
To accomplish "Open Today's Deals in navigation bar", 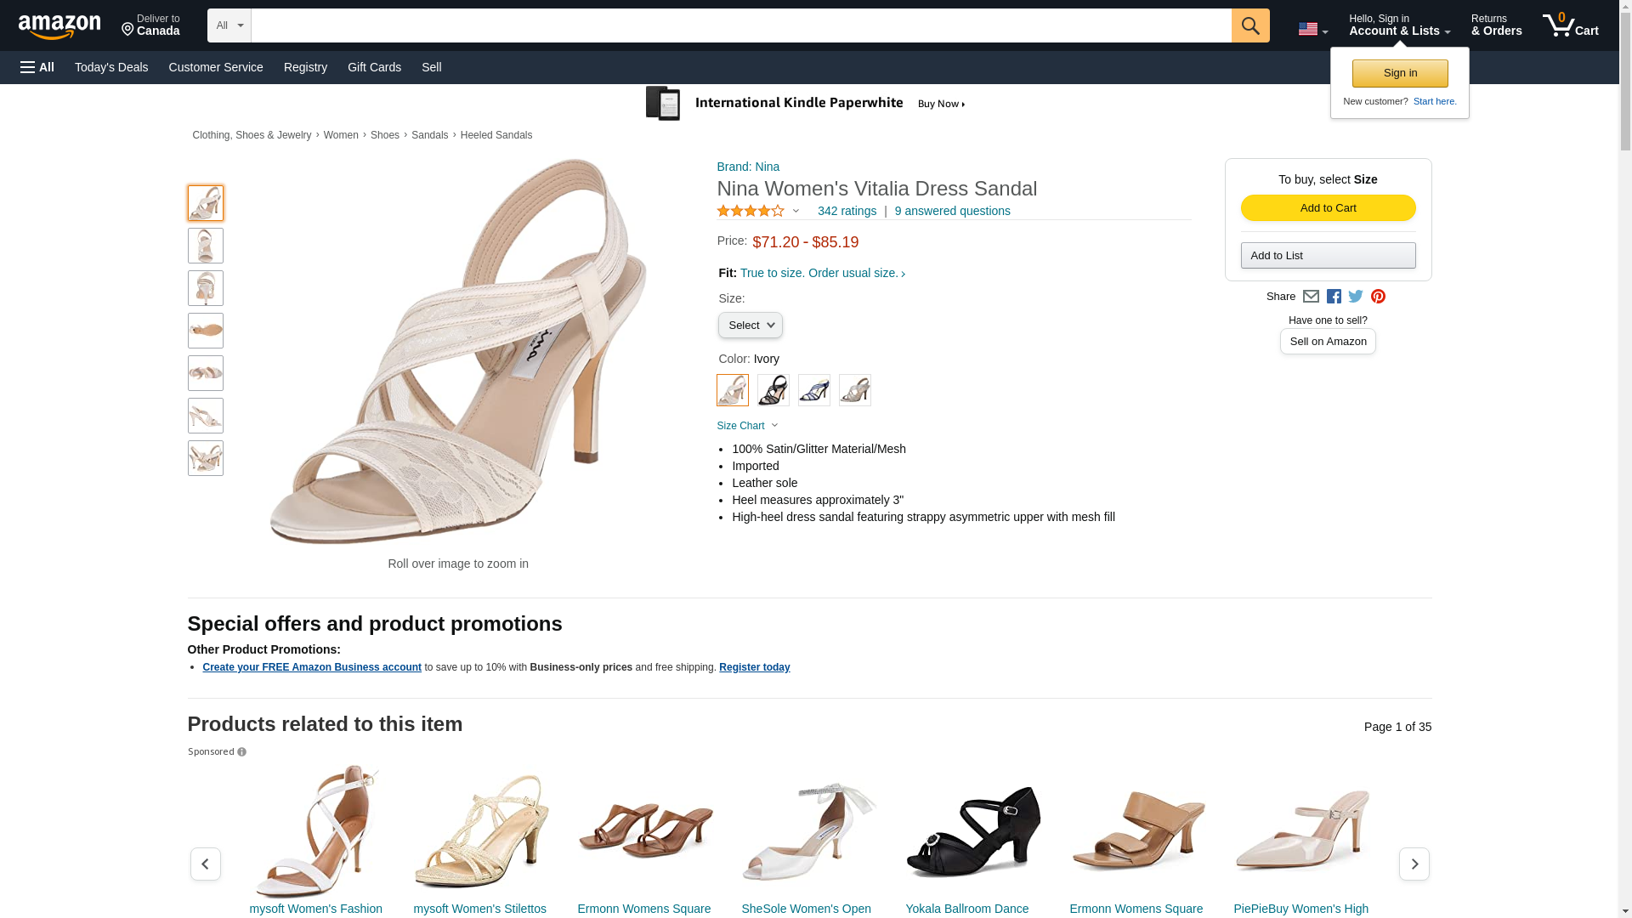I will click(x=111, y=67).
